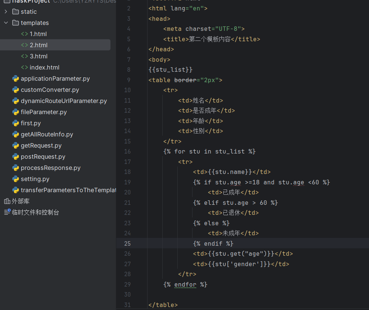The width and height of the screenshot is (369, 310).
Task: Click gutter line number 16
Action: pyautogui.click(x=127, y=151)
